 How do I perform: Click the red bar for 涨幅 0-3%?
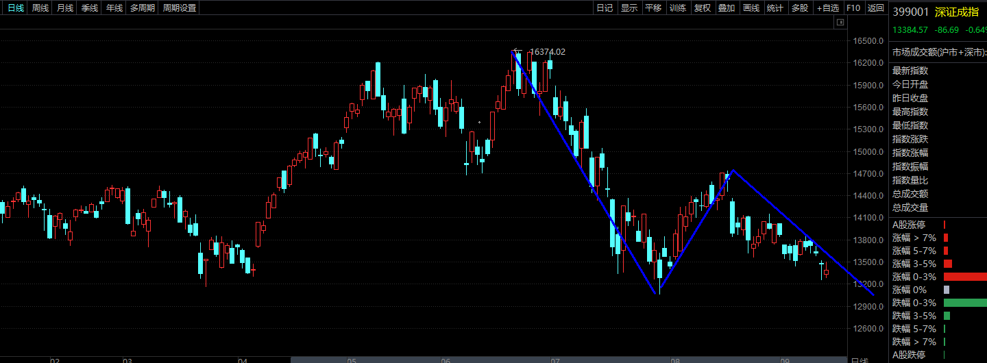(x=965, y=277)
